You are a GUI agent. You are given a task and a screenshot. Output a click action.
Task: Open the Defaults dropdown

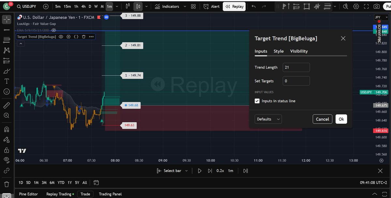tap(268, 119)
